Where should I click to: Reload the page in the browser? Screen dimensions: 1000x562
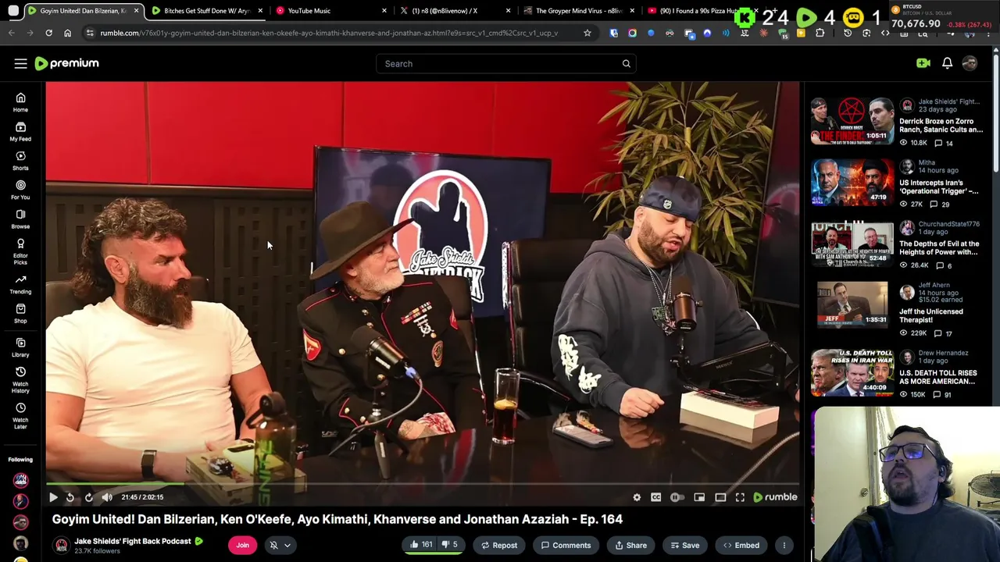[48, 33]
